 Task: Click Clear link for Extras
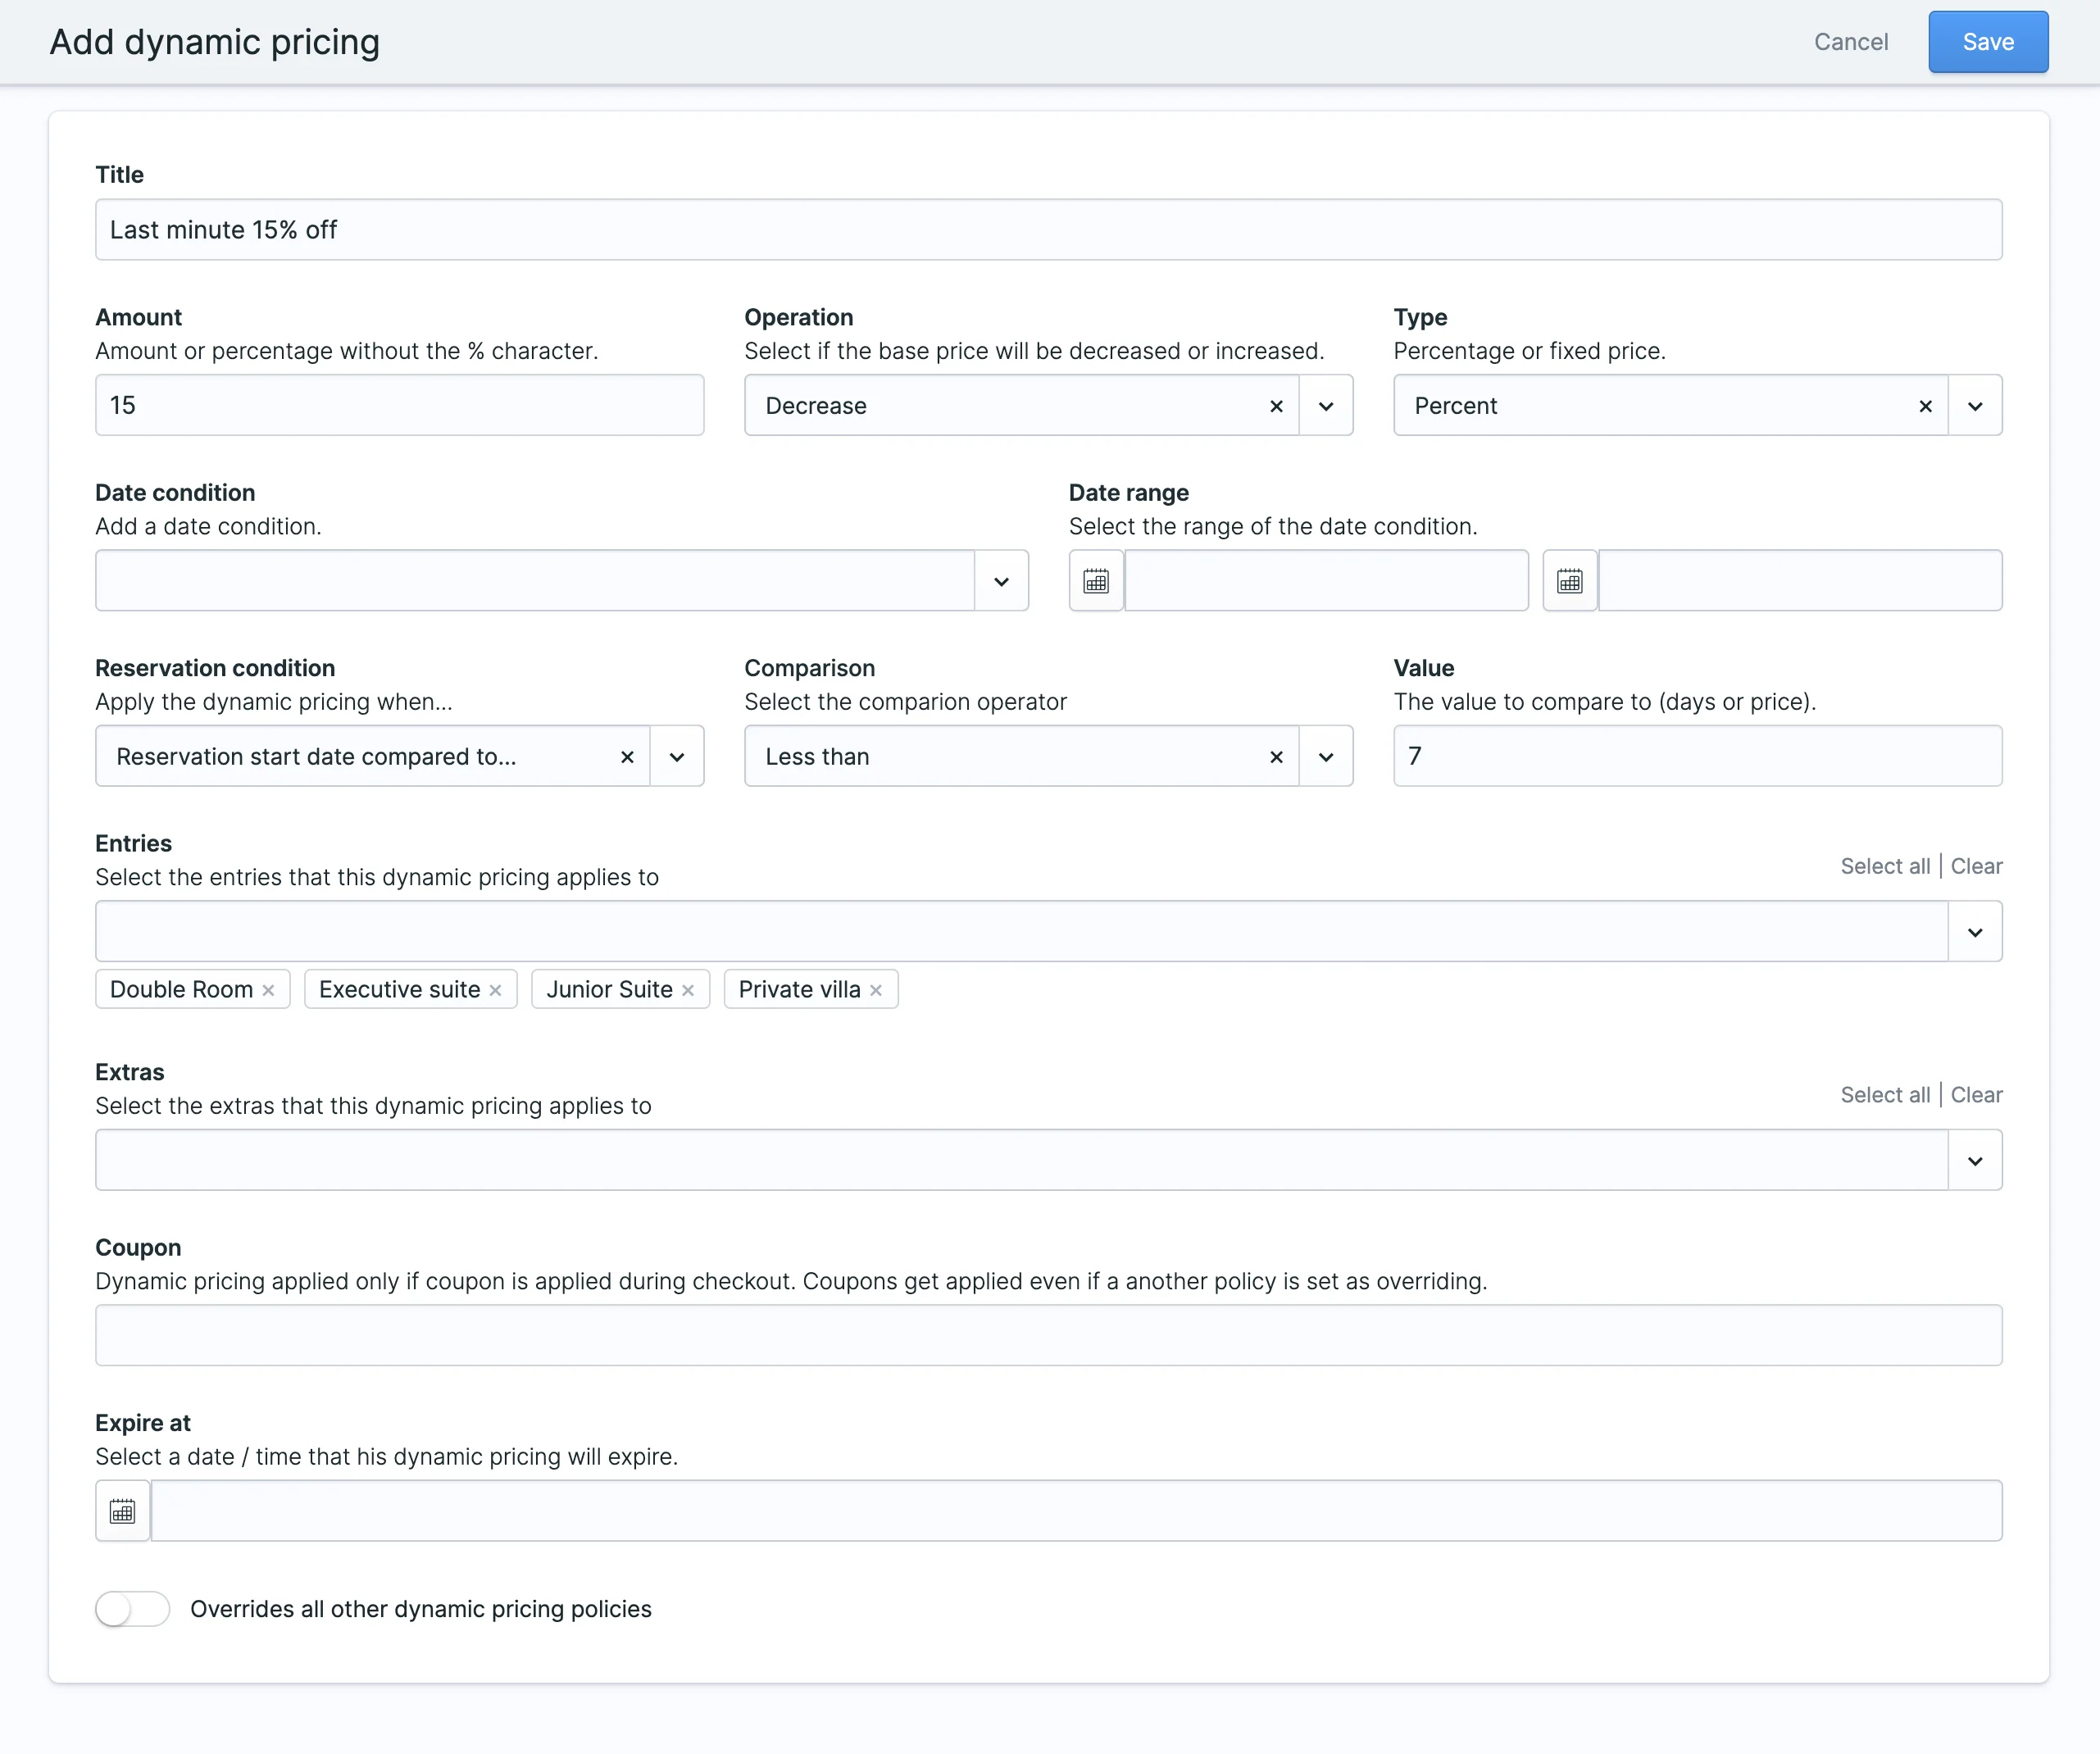click(1976, 1095)
